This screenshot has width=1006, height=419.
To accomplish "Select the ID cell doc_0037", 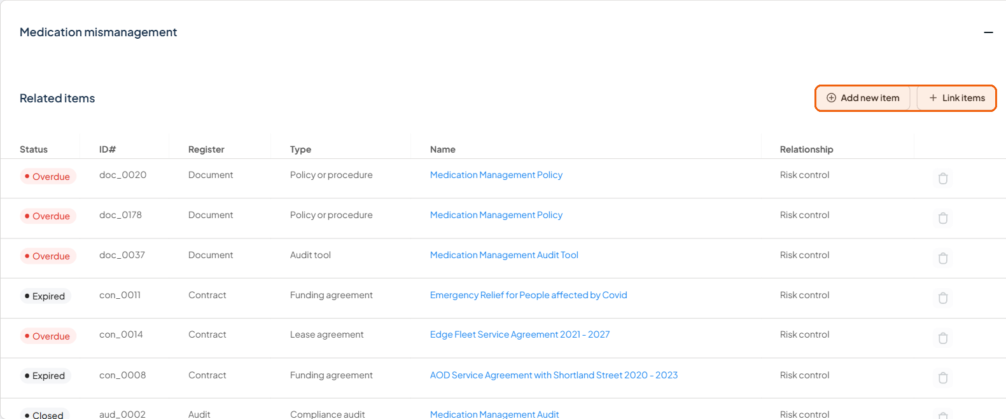I will 122,255.
